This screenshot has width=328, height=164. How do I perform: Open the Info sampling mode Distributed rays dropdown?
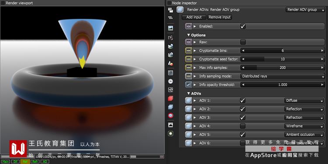[283, 77]
